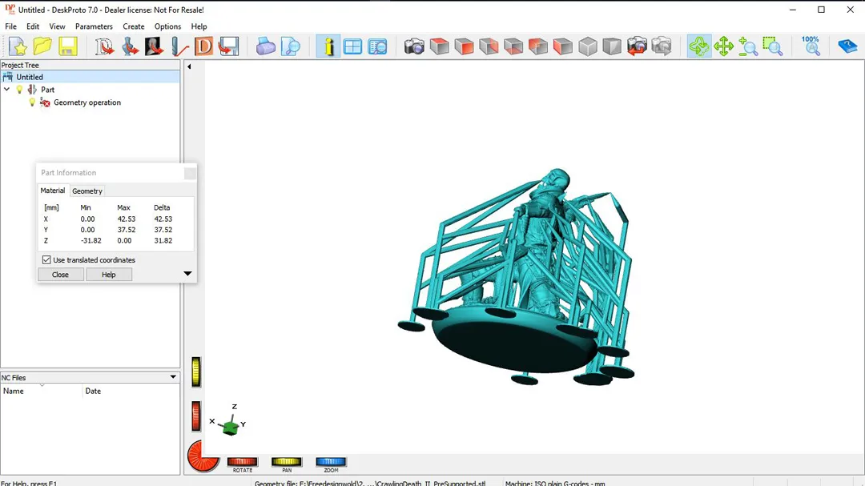Click the Close button in Part Information
This screenshot has height=486, width=865.
pos(61,274)
